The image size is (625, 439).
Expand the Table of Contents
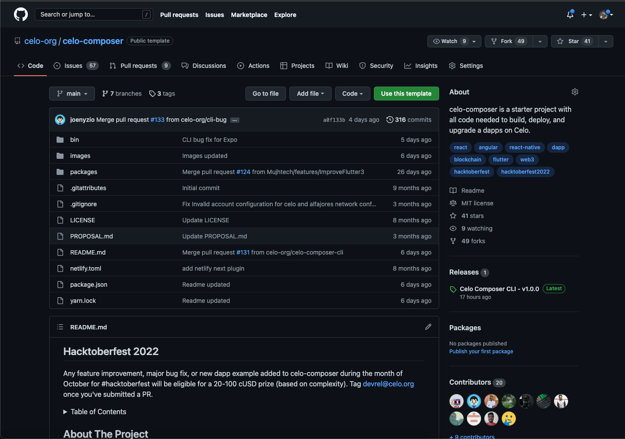tap(95, 412)
